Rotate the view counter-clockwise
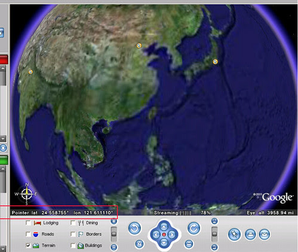This screenshot has width=298, height=252. point(134,228)
